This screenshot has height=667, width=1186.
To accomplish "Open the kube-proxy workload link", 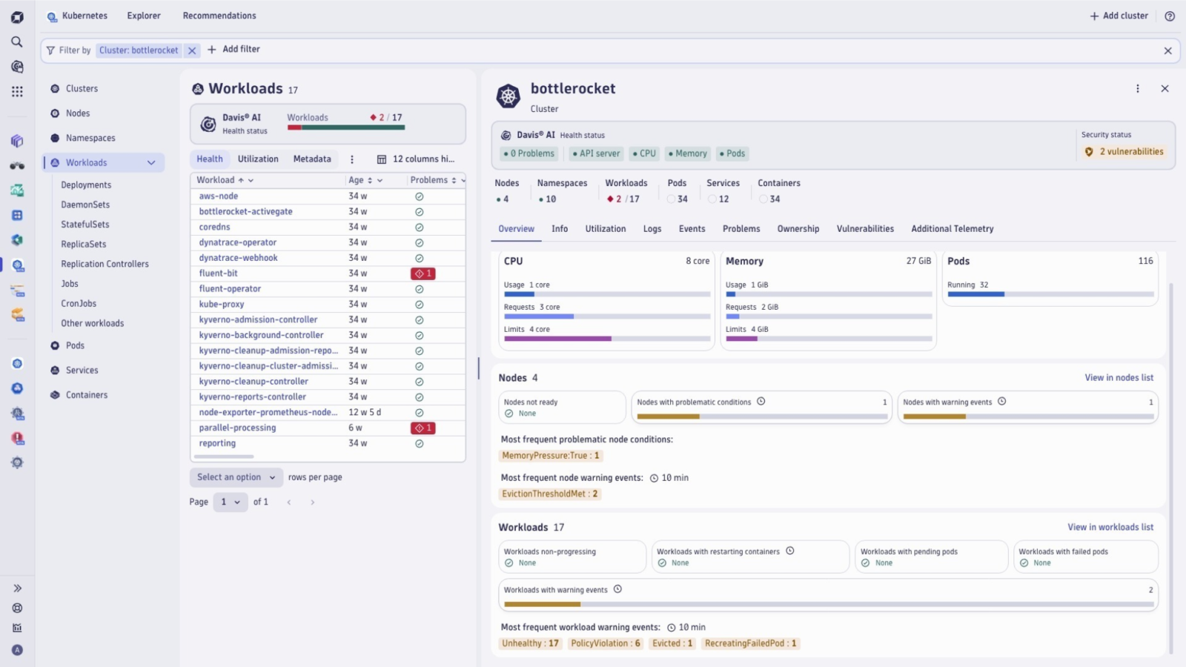I will point(222,305).
